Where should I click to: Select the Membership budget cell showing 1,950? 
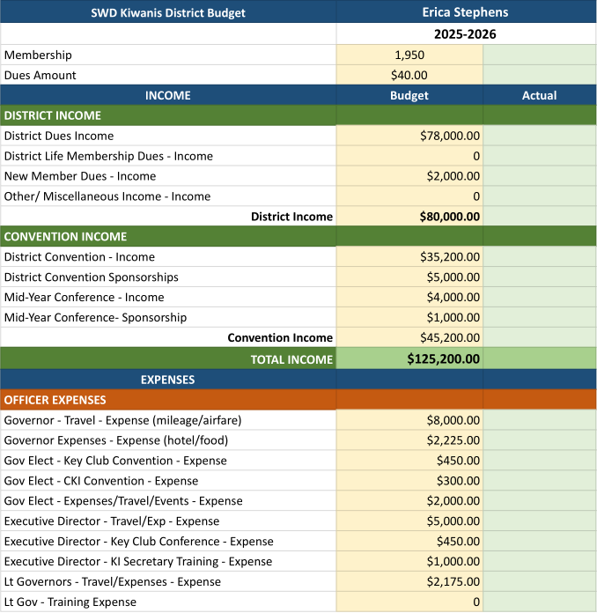[x=409, y=55]
